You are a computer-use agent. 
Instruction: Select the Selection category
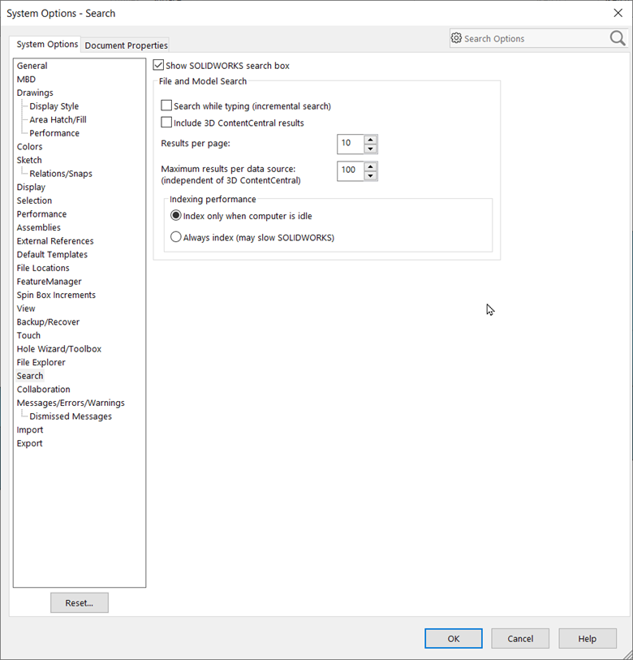tap(34, 201)
